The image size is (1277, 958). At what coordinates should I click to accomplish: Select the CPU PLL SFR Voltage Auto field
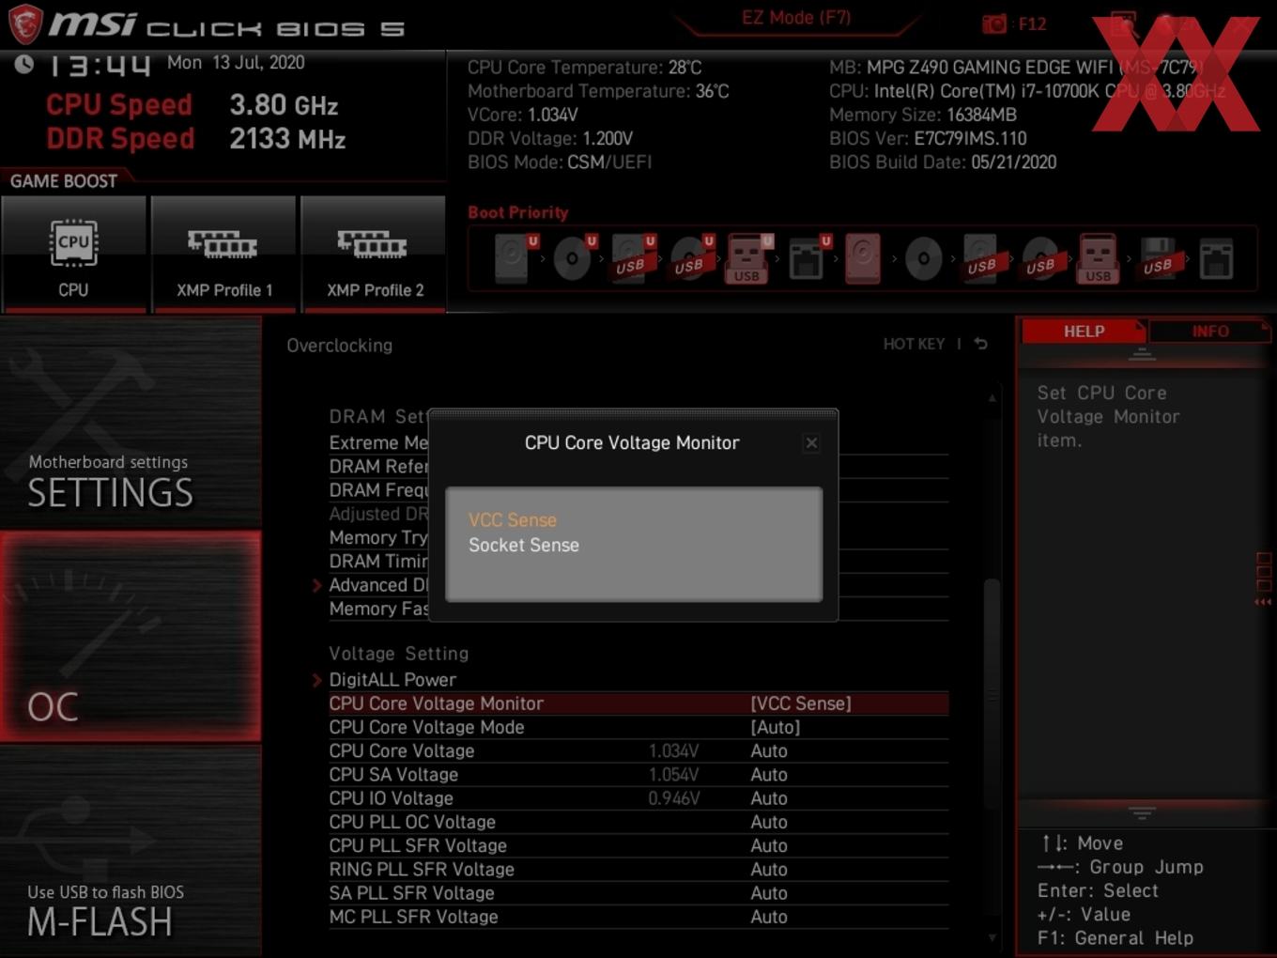pyautogui.click(x=769, y=845)
